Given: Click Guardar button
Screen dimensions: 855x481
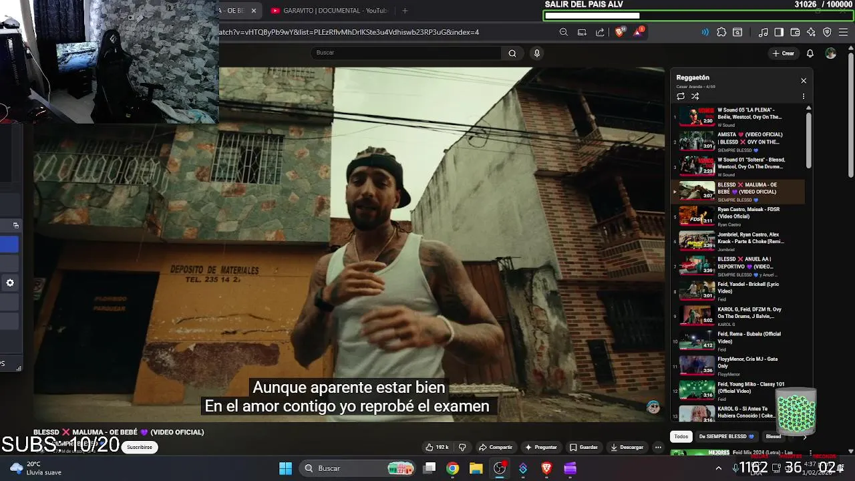Looking at the screenshot, I should 584,447.
